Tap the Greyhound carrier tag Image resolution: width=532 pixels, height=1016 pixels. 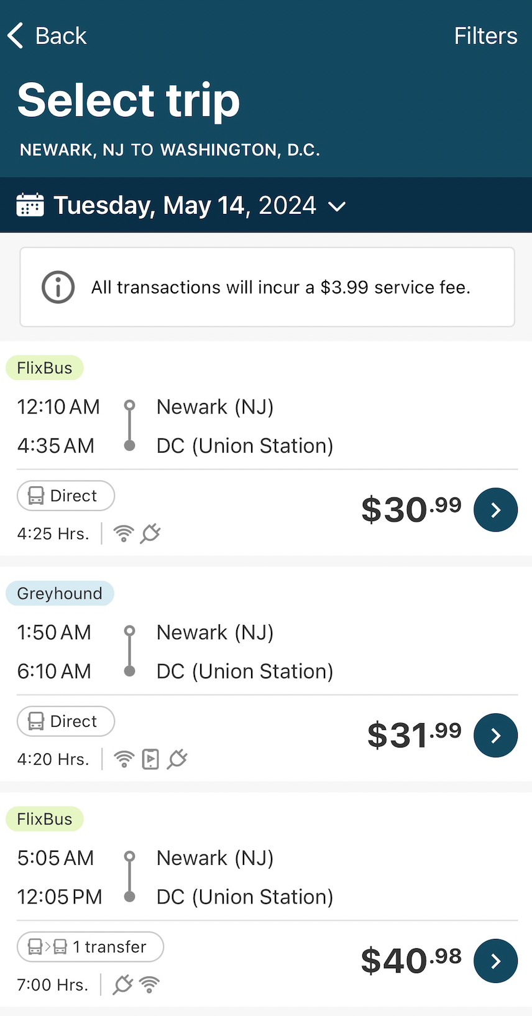60,593
